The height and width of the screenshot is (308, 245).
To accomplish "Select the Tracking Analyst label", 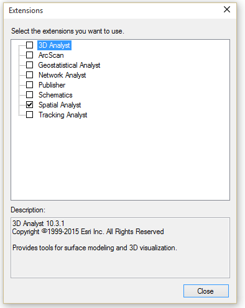I will pyautogui.click(x=63, y=115).
